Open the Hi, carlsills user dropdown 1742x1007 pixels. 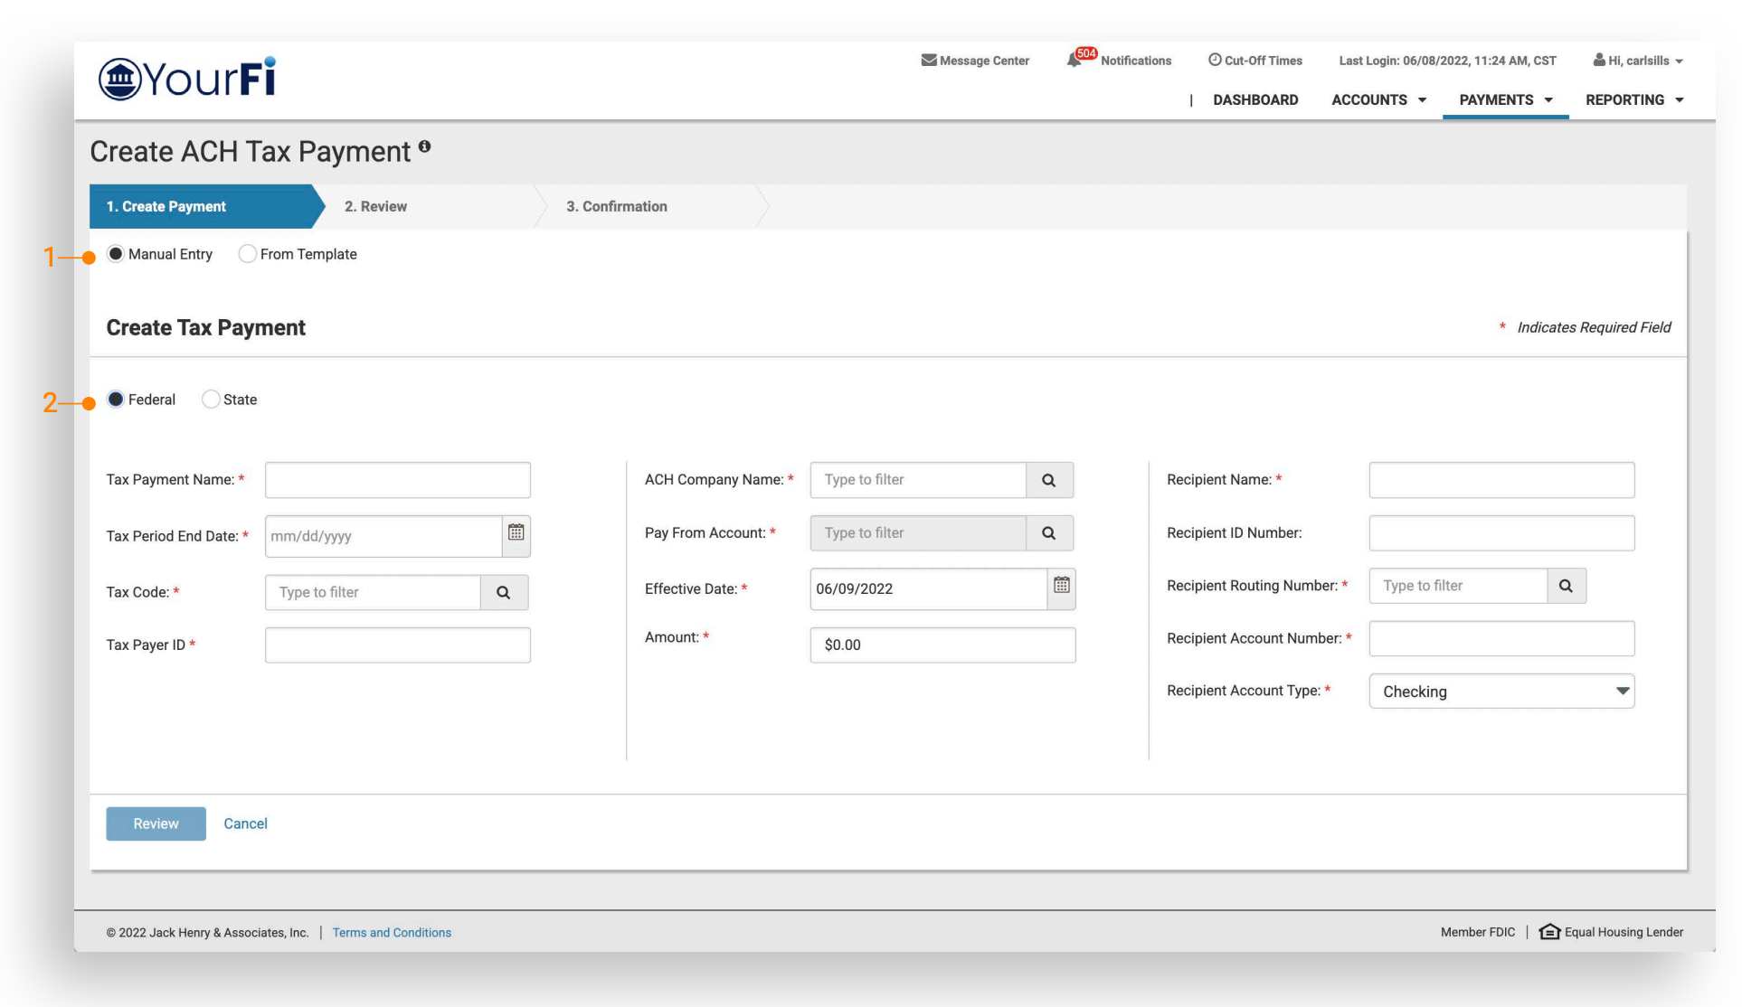(x=1637, y=61)
